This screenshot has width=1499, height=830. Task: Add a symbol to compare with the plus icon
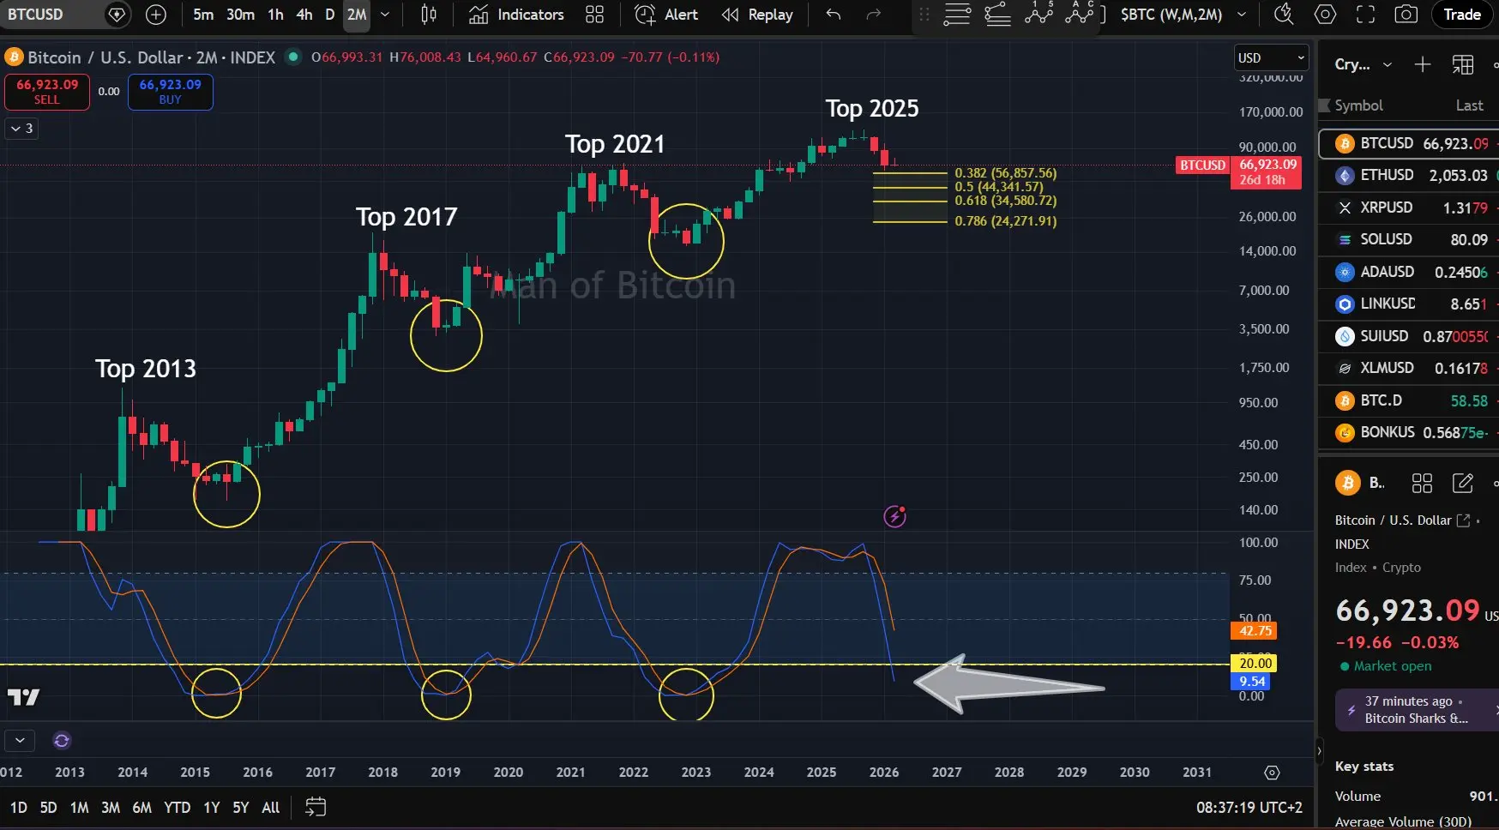tap(156, 15)
